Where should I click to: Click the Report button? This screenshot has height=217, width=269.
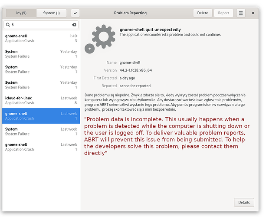[x=223, y=13]
